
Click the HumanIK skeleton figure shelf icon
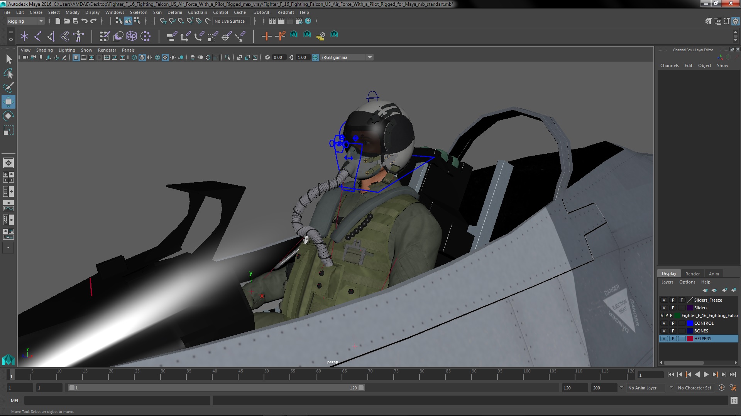pos(79,36)
